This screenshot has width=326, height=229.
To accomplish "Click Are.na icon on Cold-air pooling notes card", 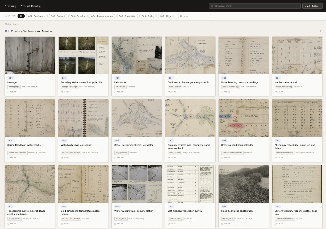I will 62,224.
